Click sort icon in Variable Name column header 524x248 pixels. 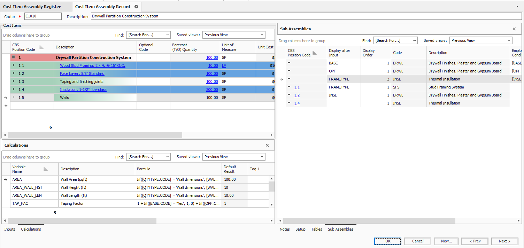[x=46, y=169]
